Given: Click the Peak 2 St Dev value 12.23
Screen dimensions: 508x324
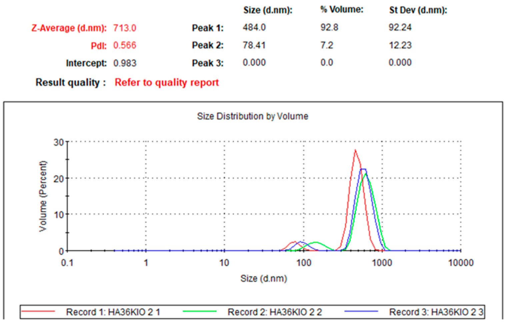Looking at the screenshot, I should (400, 45).
